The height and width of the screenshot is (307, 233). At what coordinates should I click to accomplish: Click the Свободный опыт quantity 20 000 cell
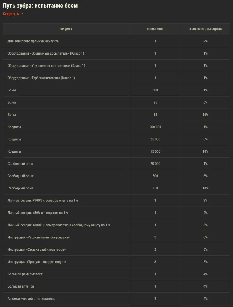pyautogui.click(x=155, y=164)
